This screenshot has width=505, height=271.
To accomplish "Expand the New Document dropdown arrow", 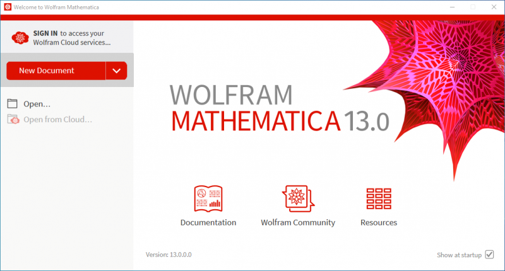I will point(117,71).
